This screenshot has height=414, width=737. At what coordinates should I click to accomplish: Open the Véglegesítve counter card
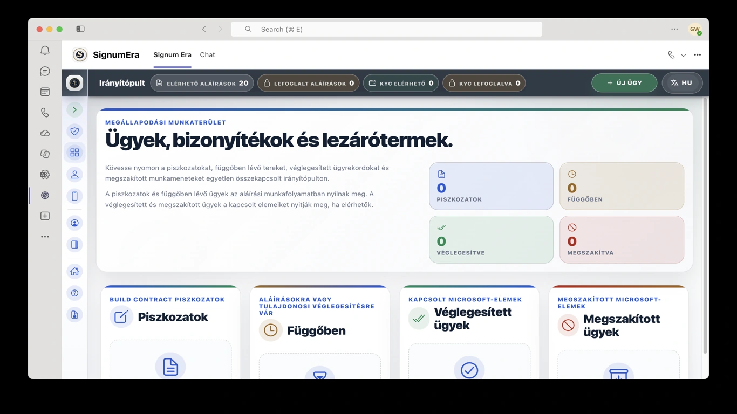(491, 239)
